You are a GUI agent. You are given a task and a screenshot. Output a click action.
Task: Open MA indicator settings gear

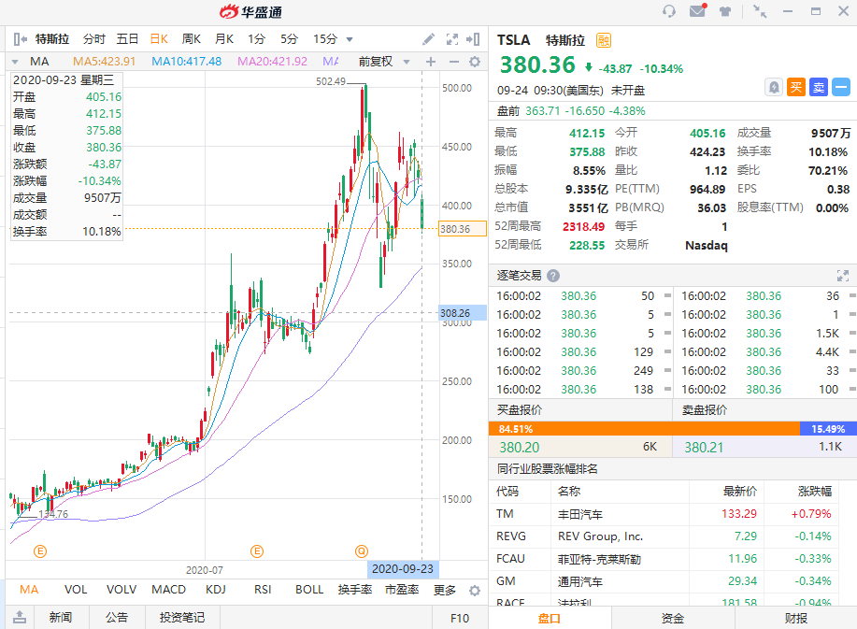(475, 62)
